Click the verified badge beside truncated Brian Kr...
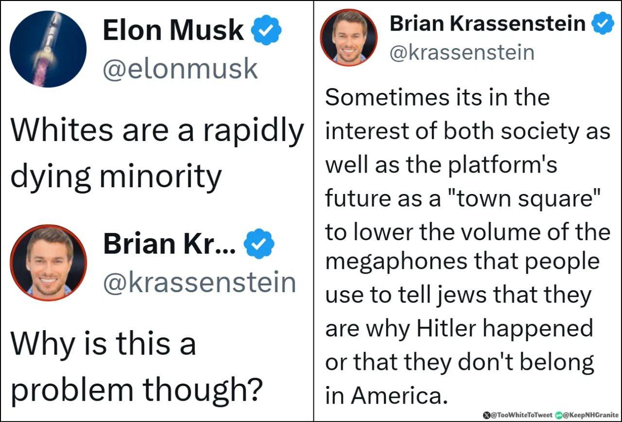622x422 pixels. point(259,244)
